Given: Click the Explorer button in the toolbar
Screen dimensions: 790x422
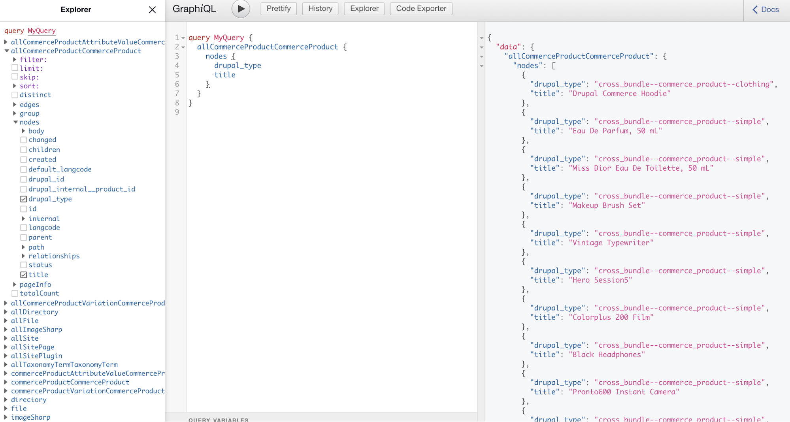Looking at the screenshot, I should tap(364, 8).
